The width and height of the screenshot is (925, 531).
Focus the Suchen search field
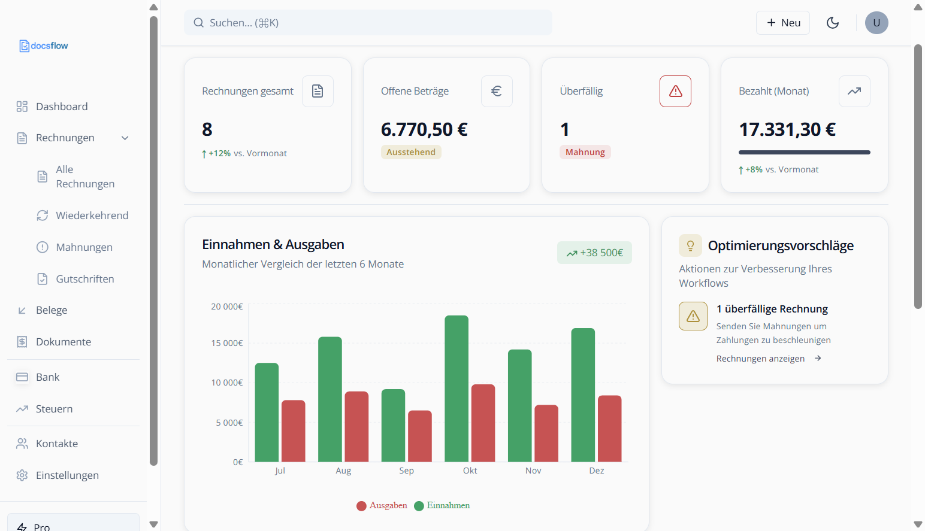pos(368,23)
